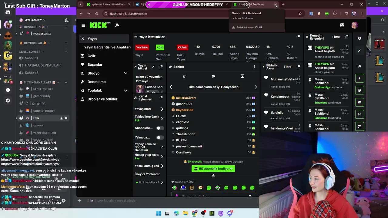Image resolution: width=388 pixels, height=218 pixels.
Task: Pop out the Yayın bilgisi panel
Action: coord(161,67)
